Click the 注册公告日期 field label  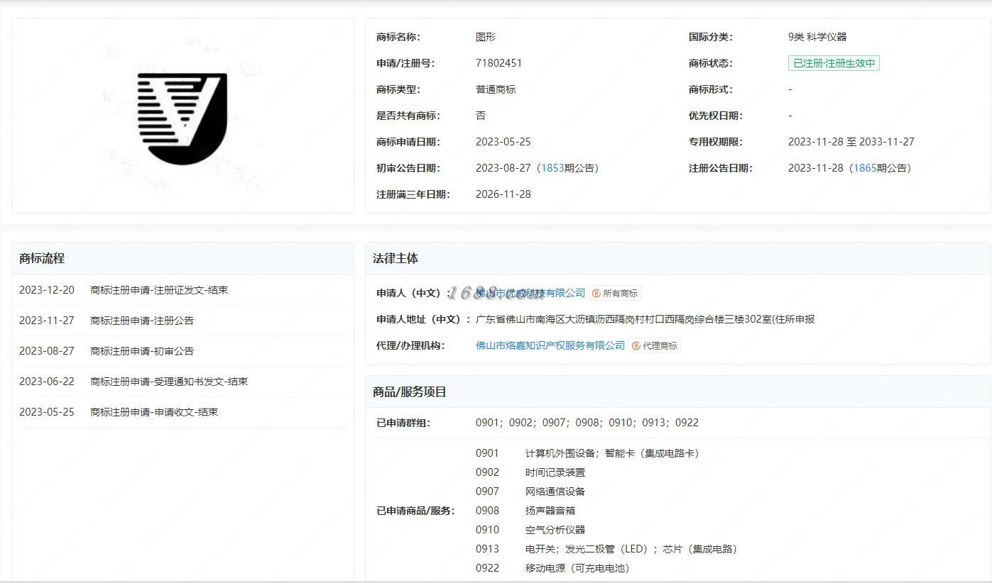[x=721, y=168]
